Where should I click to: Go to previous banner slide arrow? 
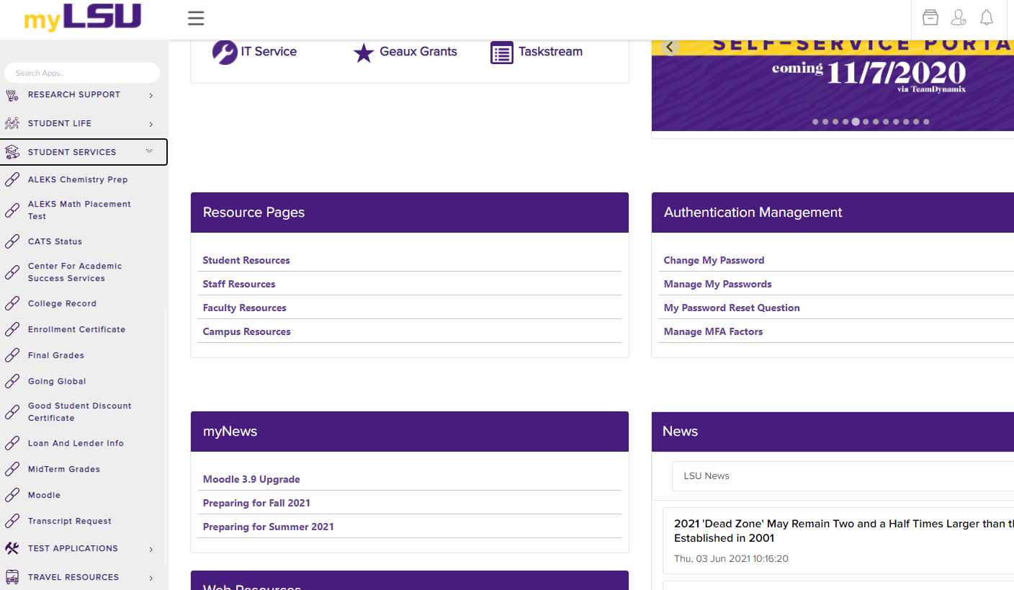(670, 48)
